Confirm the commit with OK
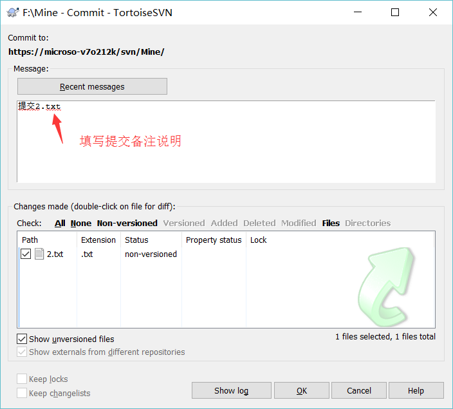This screenshot has width=453, height=409. (x=302, y=390)
